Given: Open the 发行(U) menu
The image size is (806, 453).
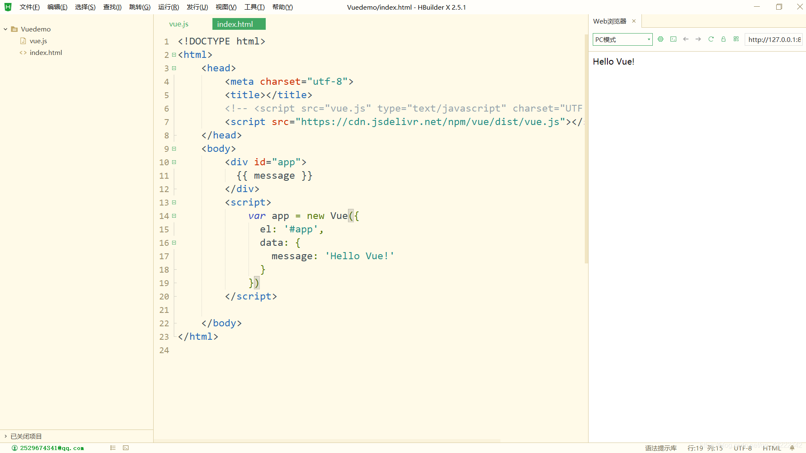Looking at the screenshot, I should 197,7.
